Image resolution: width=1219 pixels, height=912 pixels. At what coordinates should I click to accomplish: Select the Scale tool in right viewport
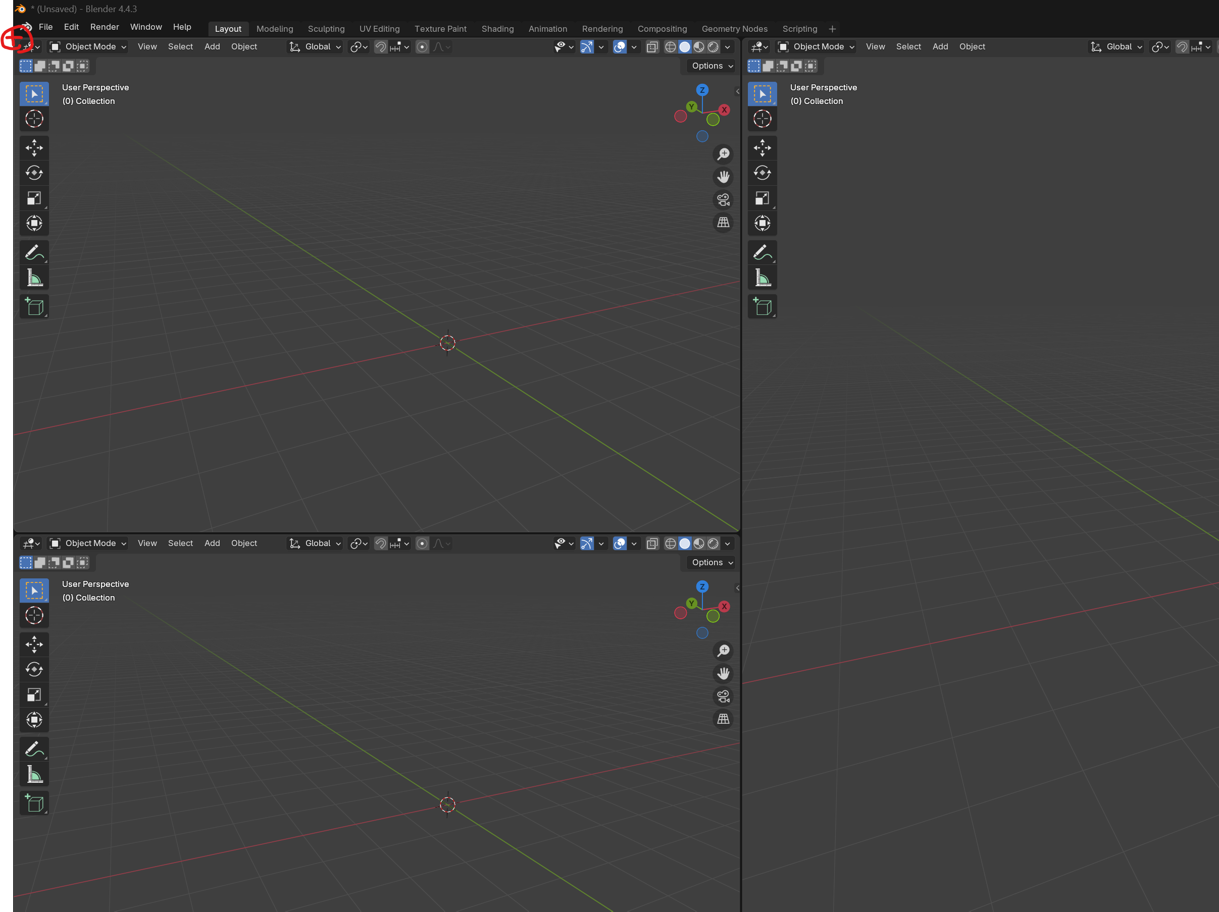click(762, 198)
